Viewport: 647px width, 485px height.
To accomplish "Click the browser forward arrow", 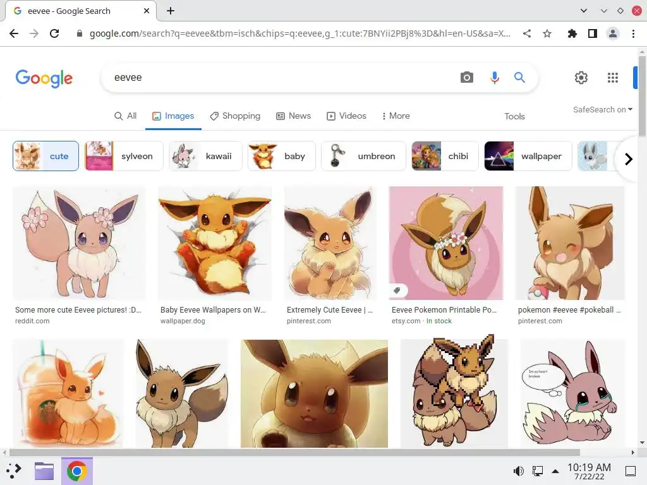I will click(34, 33).
